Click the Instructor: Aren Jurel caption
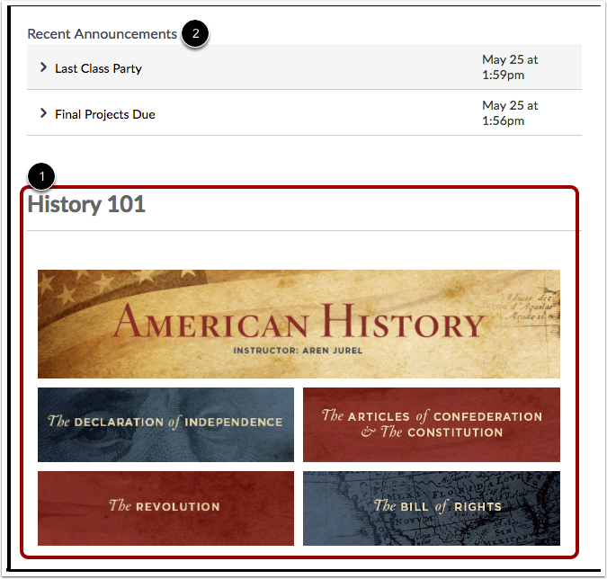This screenshot has height=579, width=607. (x=298, y=351)
